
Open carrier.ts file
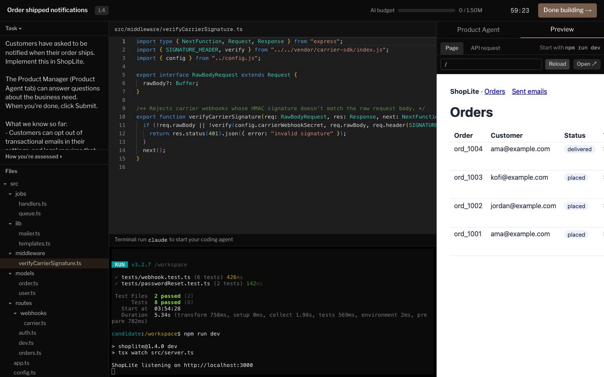(x=35, y=323)
